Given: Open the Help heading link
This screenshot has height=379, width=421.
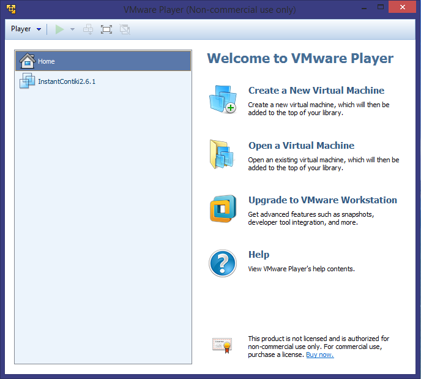Looking at the screenshot, I should 259,254.
